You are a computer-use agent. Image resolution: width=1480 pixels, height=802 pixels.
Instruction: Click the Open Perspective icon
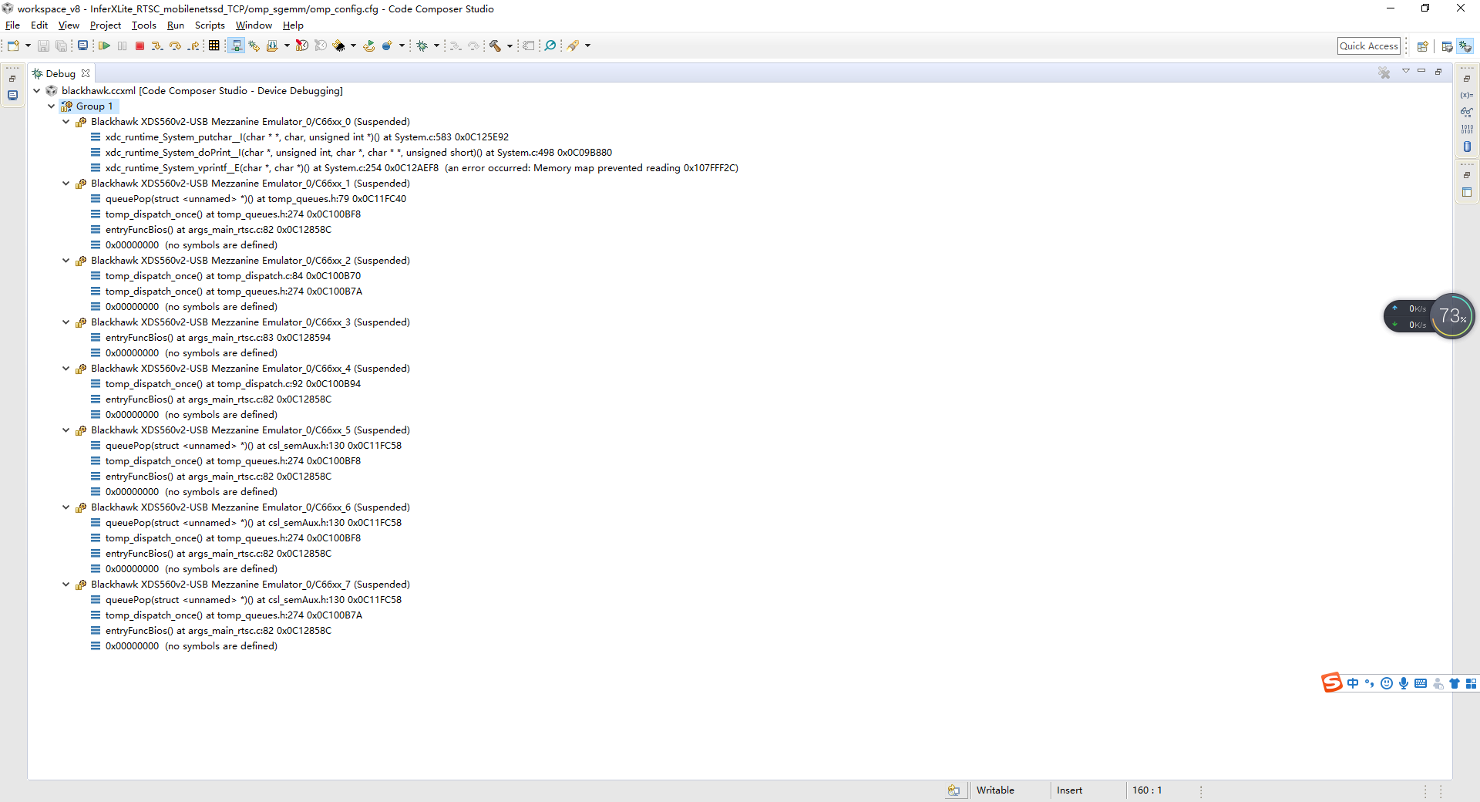pos(1423,47)
